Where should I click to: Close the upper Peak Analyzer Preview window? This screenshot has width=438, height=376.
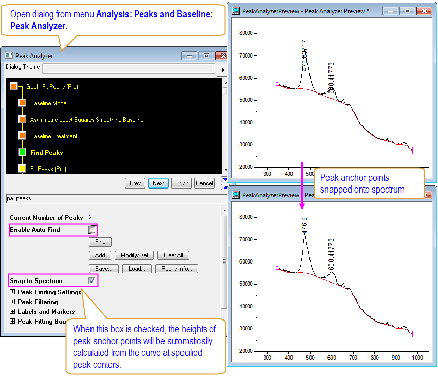[x=424, y=11]
